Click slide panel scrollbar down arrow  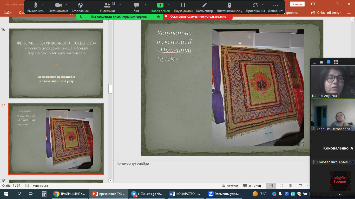point(110,181)
